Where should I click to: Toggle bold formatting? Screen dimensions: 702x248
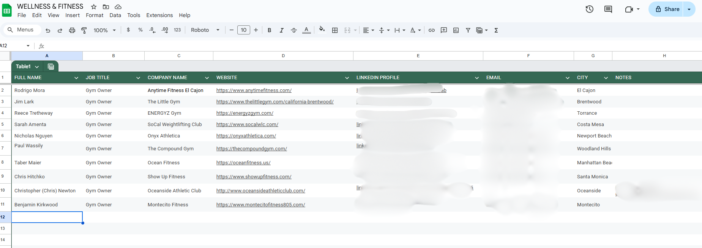pos(269,30)
